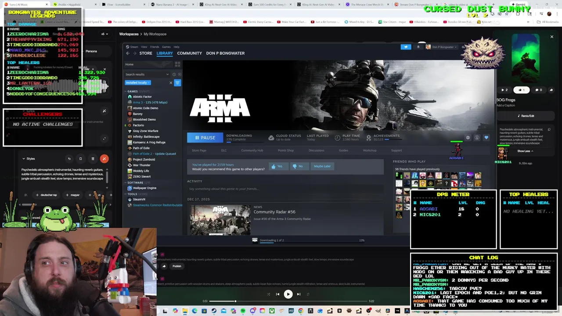Play the song in Suno player
Image resolution: width=562 pixels, height=316 pixels.
tap(288, 294)
